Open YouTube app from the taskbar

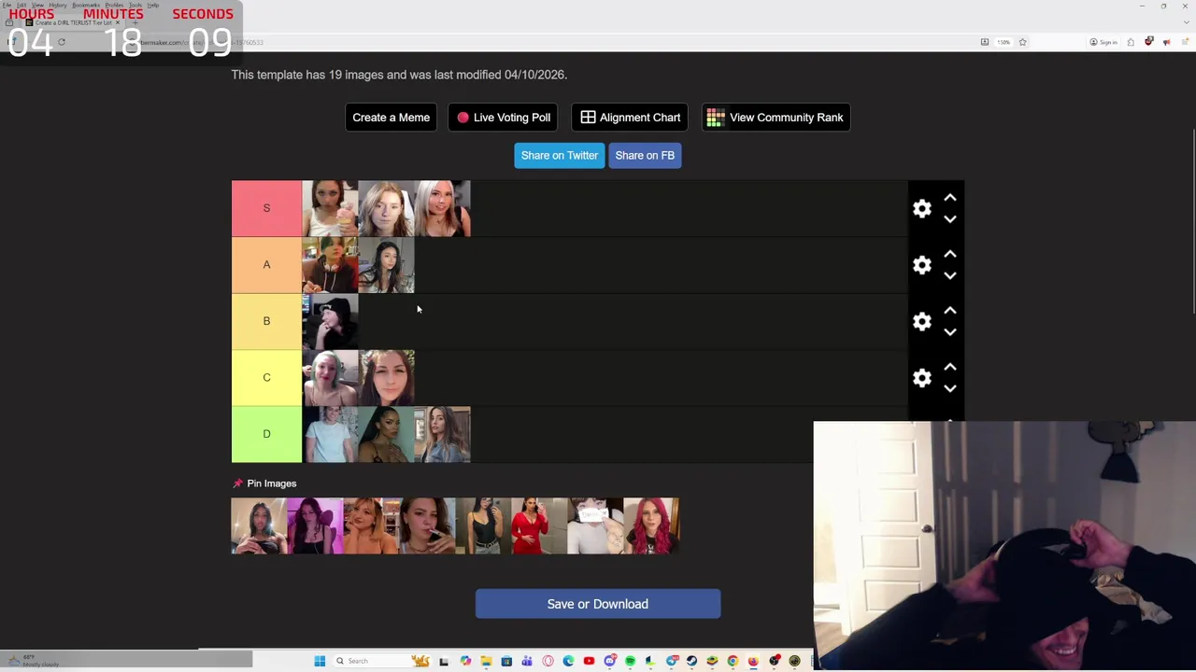point(589,661)
